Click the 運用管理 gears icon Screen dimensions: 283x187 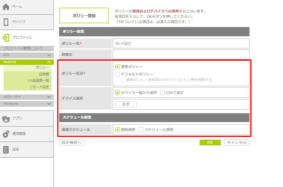(6, 134)
